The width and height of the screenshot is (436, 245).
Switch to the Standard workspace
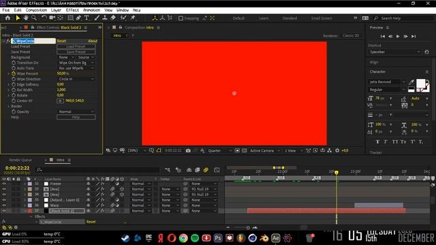pos(290,18)
